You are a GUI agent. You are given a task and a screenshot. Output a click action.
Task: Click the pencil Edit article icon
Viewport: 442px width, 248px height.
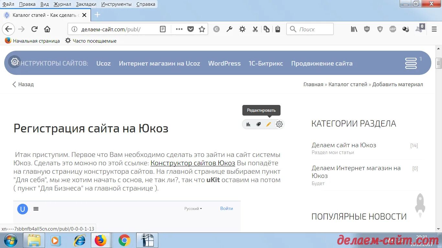[269, 124]
